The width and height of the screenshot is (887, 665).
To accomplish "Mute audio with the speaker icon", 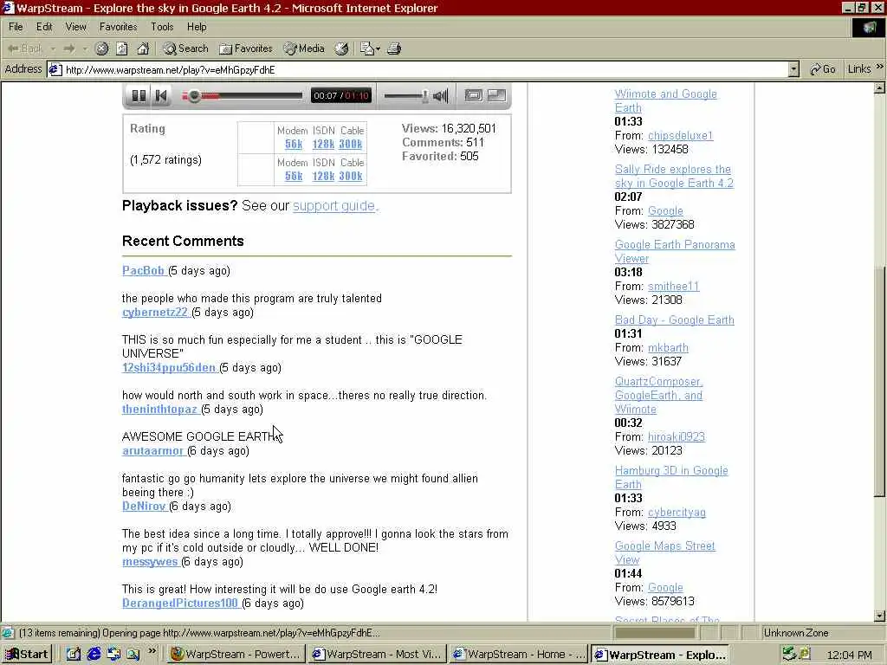I will [441, 96].
